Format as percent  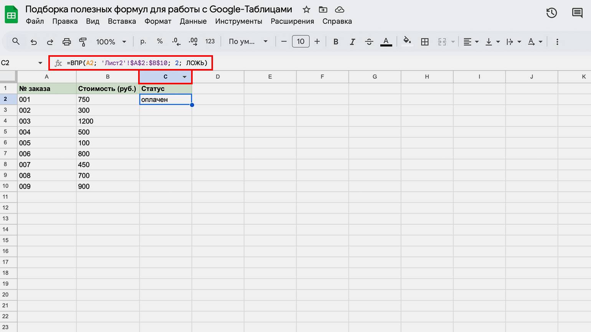160,41
